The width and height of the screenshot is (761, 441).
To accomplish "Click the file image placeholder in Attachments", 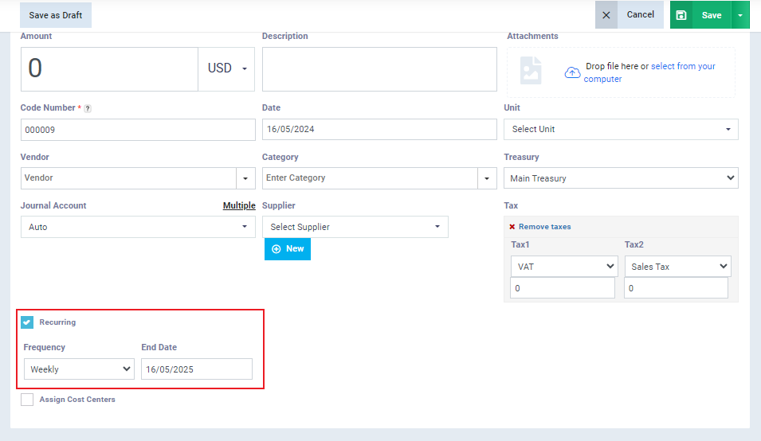I will (x=531, y=71).
